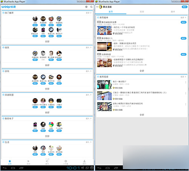189x171 pixels.
Task: Click 全部 button below 推荐视频 list
Action: coord(142,115)
